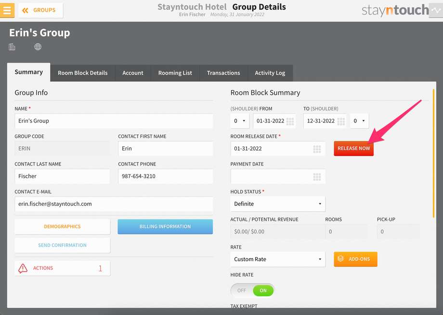The height and width of the screenshot is (315, 443).
Task: Switch to Room Block Details tab
Action: click(83, 73)
